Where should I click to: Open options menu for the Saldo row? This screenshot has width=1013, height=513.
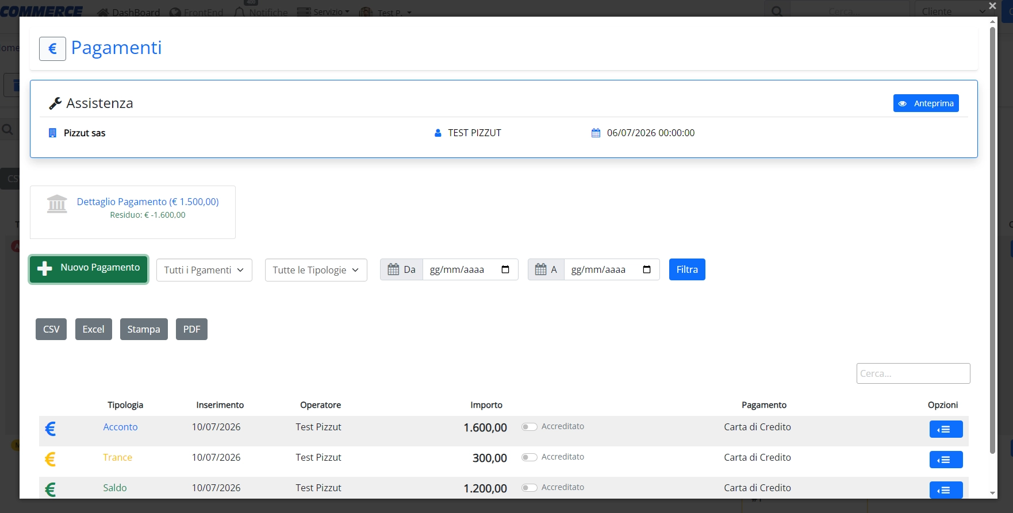(946, 490)
